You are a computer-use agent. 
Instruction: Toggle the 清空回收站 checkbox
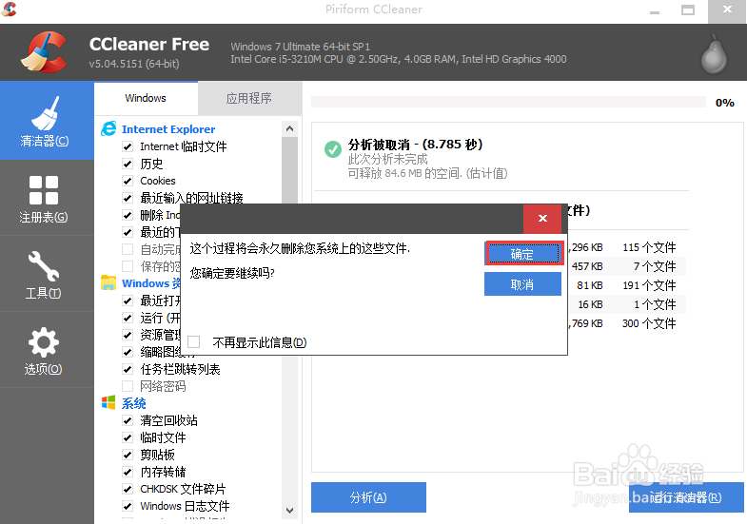point(128,420)
